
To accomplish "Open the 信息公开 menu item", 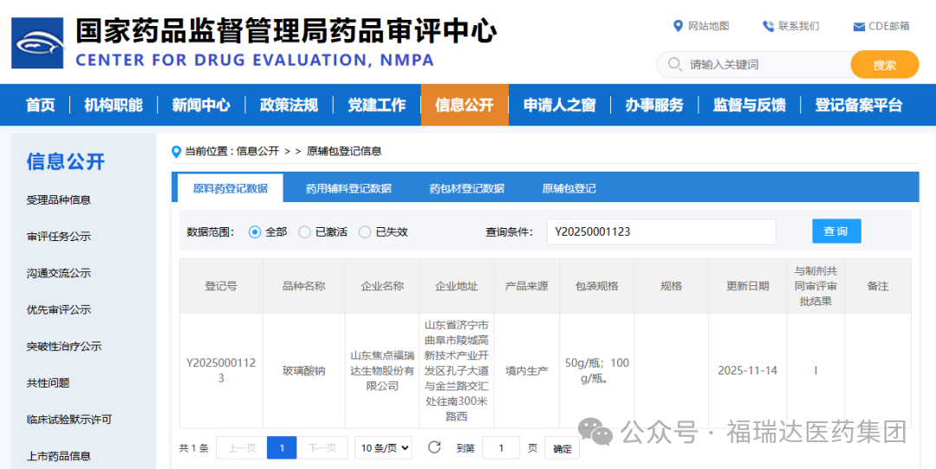I will 465,105.
